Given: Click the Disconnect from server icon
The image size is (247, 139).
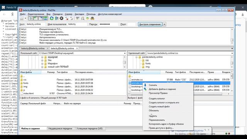Looking at the screenshot, I should [67, 19].
